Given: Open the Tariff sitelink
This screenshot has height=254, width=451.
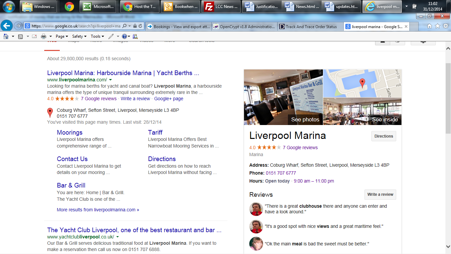Looking at the screenshot, I should pyautogui.click(x=155, y=132).
